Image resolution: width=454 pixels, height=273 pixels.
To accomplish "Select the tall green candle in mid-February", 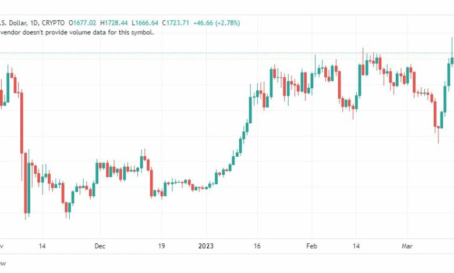I will (x=360, y=80).
